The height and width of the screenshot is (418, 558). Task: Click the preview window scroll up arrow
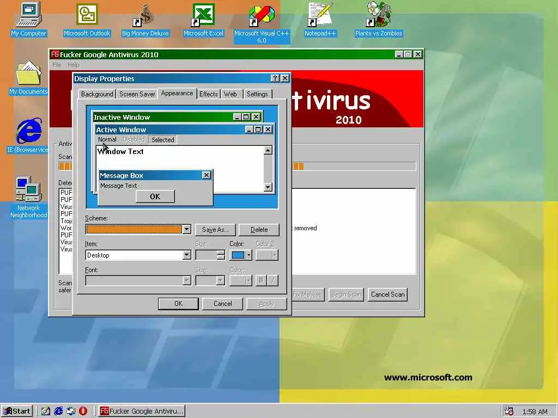268,150
